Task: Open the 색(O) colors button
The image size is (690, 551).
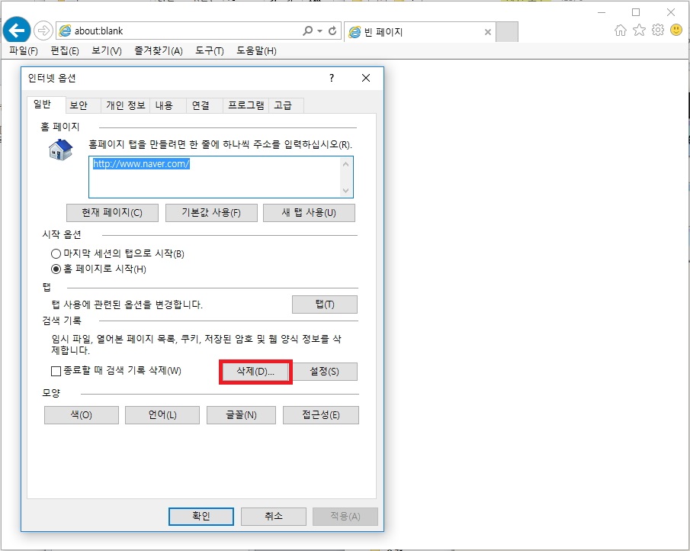Action: [x=81, y=415]
